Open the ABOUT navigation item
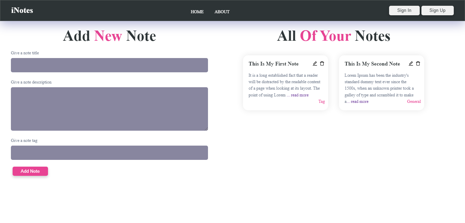The image size is (465, 223). 222,12
